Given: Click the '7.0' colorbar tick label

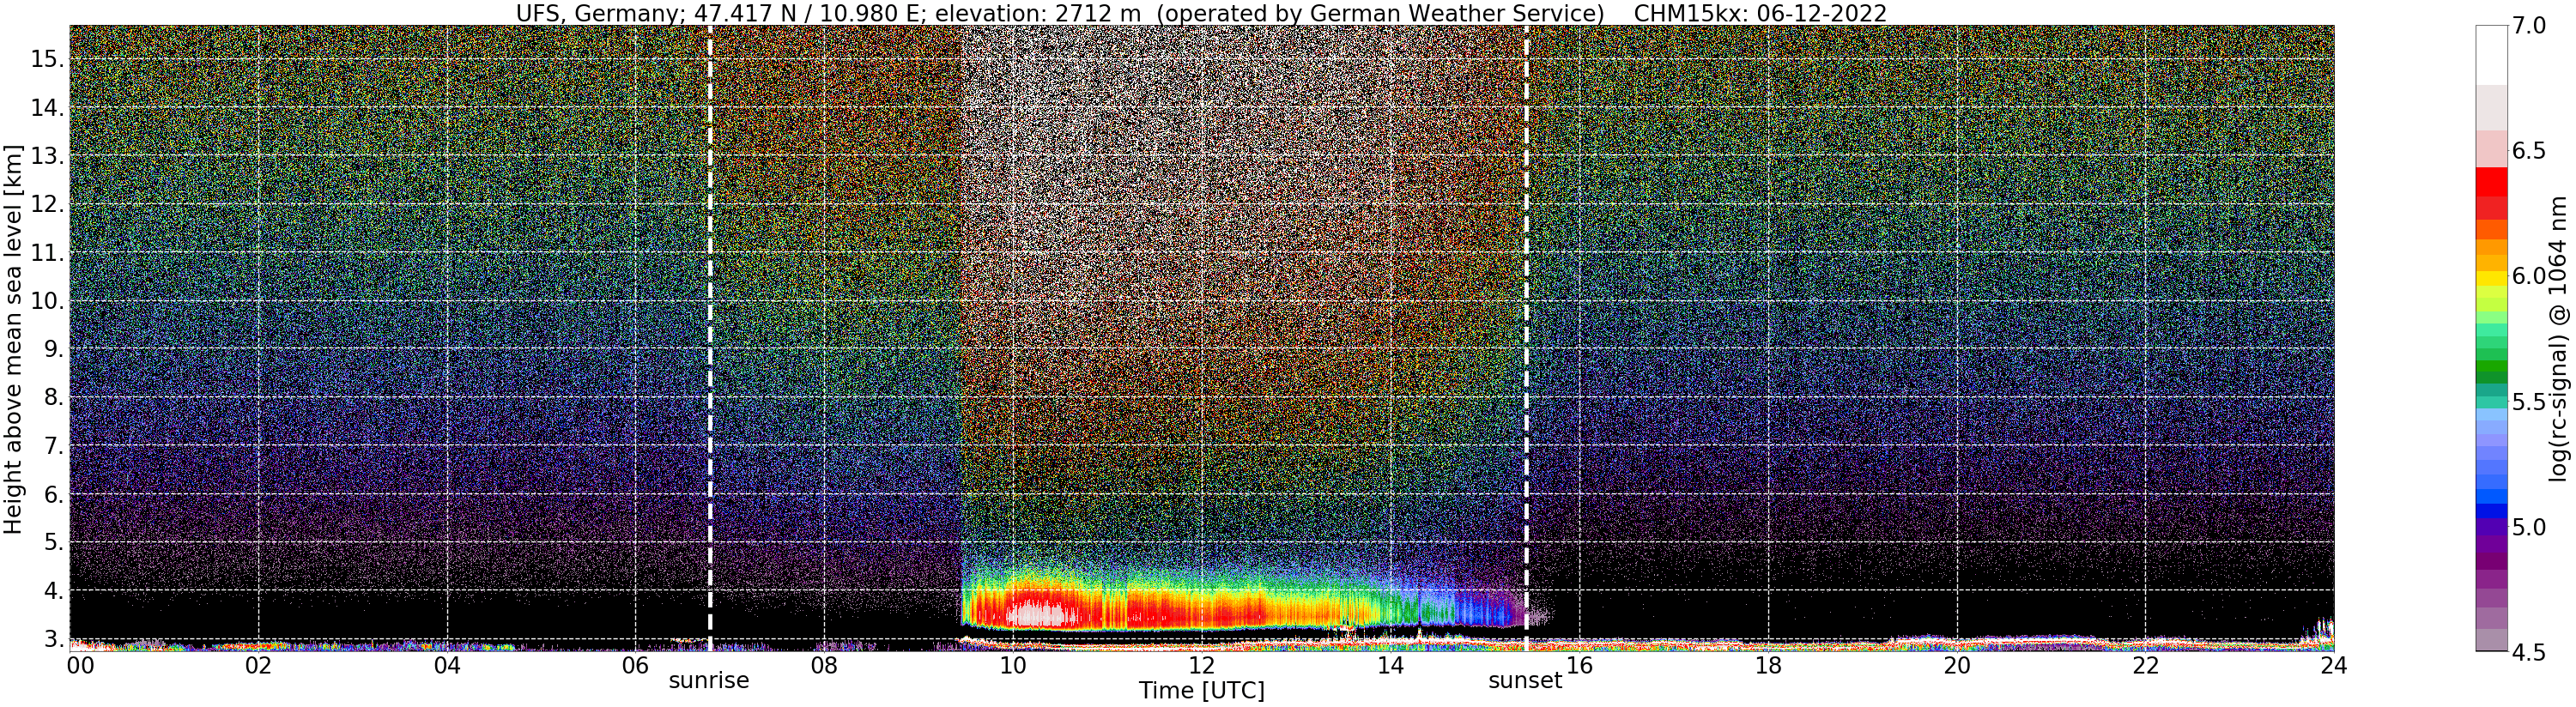Looking at the screenshot, I should click(2530, 25).
